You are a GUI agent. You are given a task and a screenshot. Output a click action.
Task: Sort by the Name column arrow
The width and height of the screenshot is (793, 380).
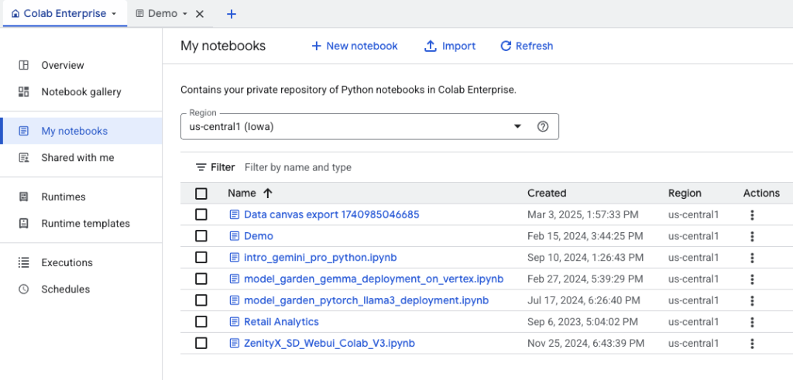coord(268,193)
